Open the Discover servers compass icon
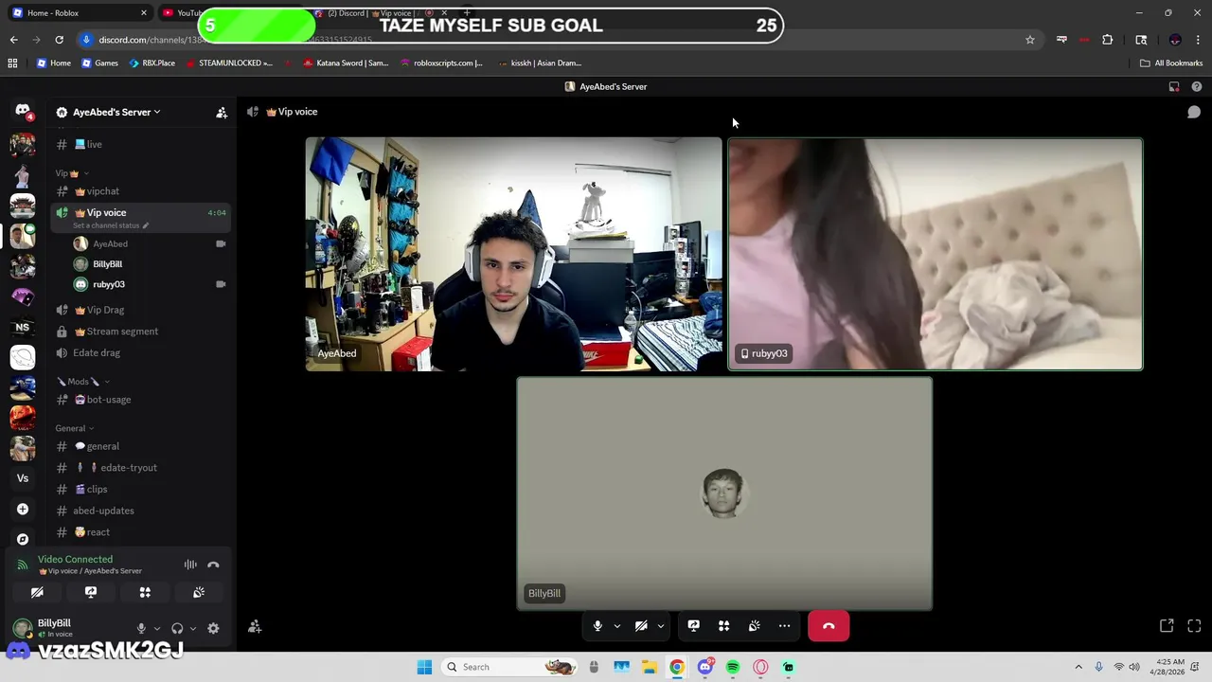The image size is (1212, 682). 23,539
